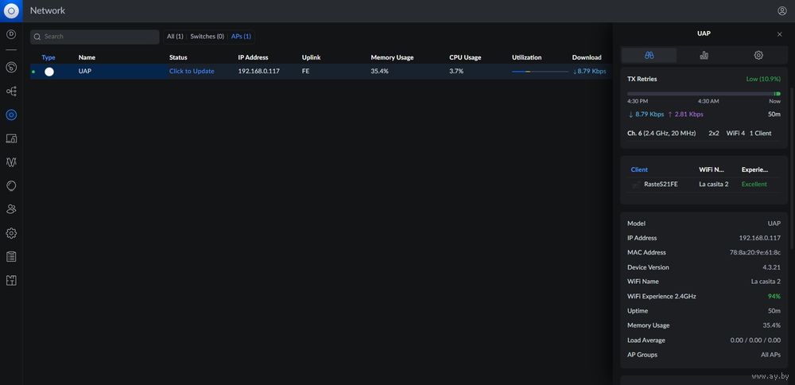
Task: Sort devices by the Type column header
Action: click(48, 57)
